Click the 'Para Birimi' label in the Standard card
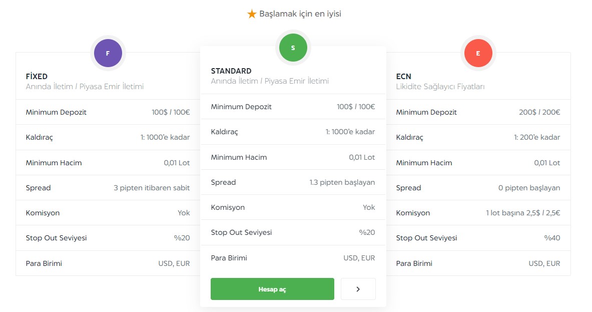Image resolution: width=592 pixels, height=312 pixels. click(229, 258)
